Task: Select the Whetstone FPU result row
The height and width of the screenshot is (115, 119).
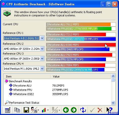Action: click(57, 90)
